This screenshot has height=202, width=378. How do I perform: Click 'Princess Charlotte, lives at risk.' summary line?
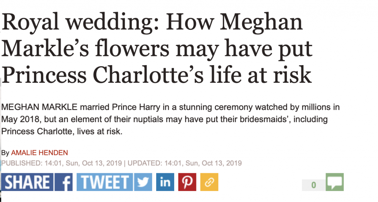tap(62, 131)
